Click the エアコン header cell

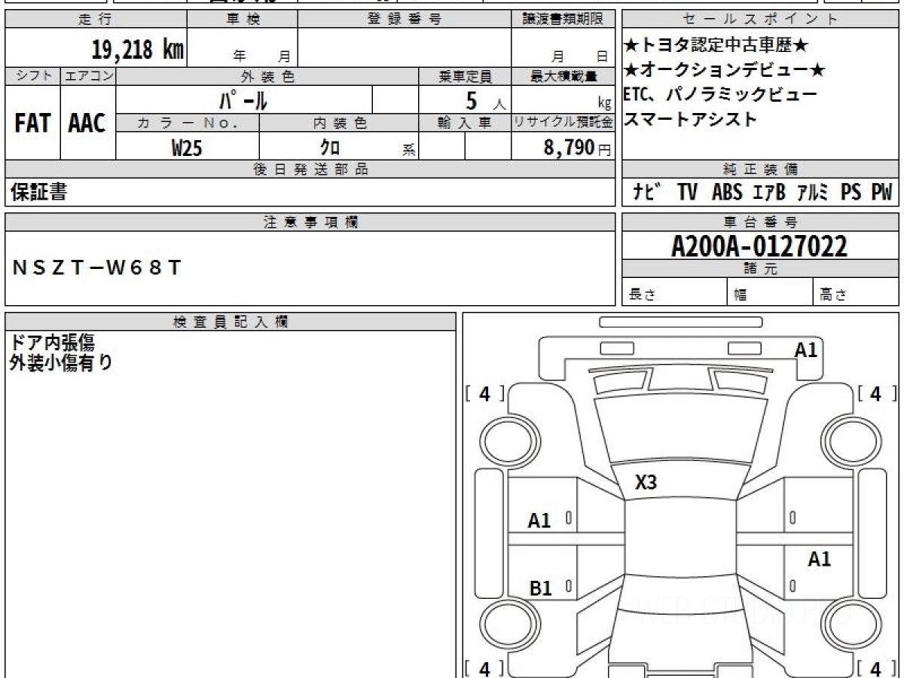(x=88, y=76)
